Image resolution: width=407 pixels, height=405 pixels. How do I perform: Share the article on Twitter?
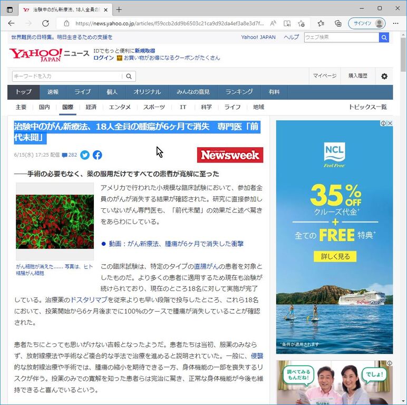(85, 155)
